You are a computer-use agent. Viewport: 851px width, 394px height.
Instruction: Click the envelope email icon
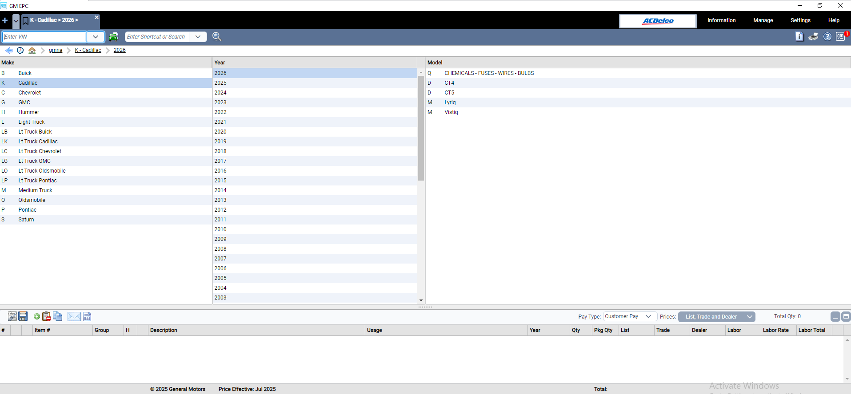74,316
